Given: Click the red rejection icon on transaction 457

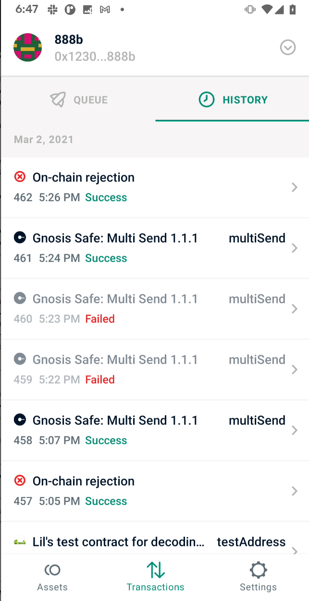Looking at the screenshot, I should pos(19,480).
